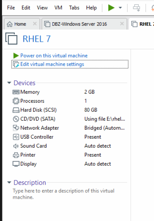154x221 pixels.
Task: Open the power options dropdown arrow
Action: 120,7
